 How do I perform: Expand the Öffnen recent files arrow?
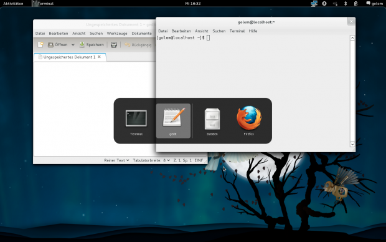[x=73, y=45]
